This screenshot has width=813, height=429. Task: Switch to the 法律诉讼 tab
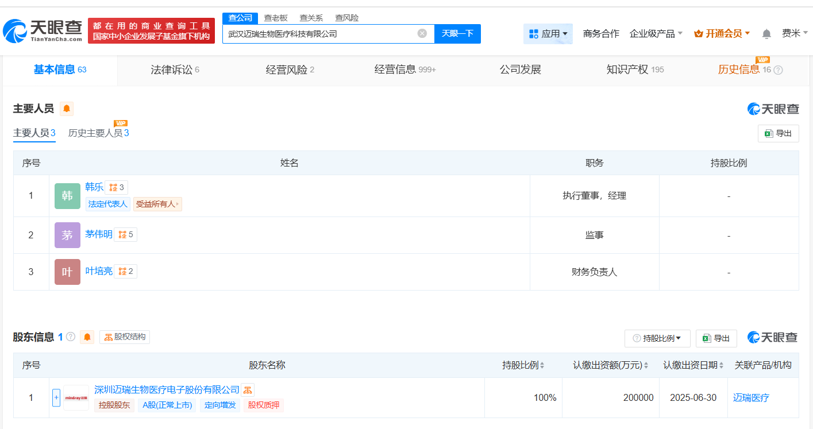coord(175,70)
